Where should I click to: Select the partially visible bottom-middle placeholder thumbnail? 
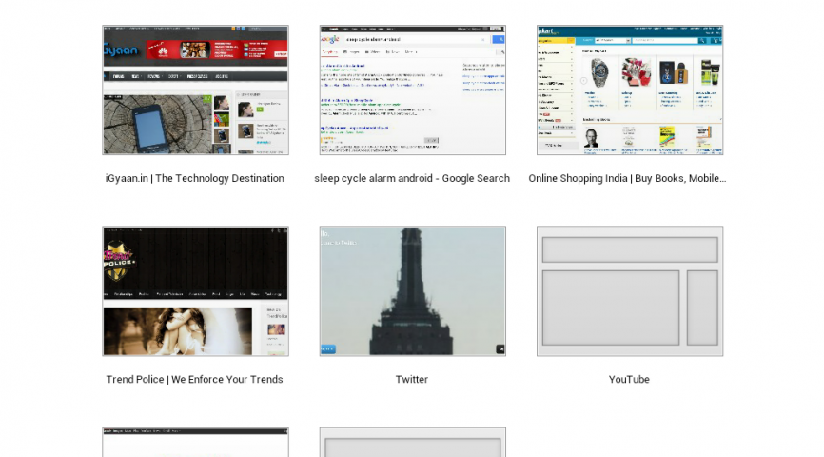point(412,443)
